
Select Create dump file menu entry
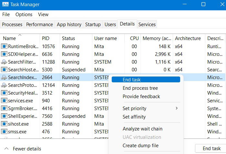(140, 146)
